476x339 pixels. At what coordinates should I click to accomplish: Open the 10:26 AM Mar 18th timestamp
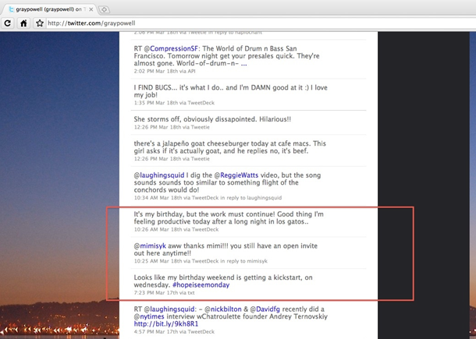tap(158, 230)
